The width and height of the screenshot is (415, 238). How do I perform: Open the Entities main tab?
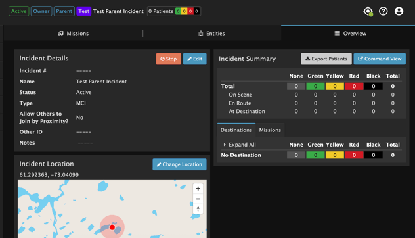tap(211, 33)
